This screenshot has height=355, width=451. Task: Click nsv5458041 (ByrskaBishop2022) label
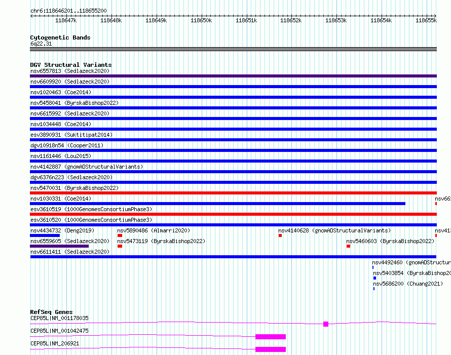[74, 103]
